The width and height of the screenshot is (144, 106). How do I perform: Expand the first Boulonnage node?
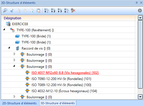click(x=14, y=54)
